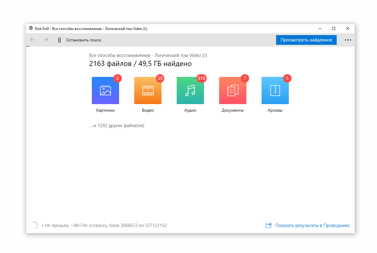Click the 'Просмотреть найденное' button
The height and width of the screenshot is (253, 377).
tap(306, 40)
